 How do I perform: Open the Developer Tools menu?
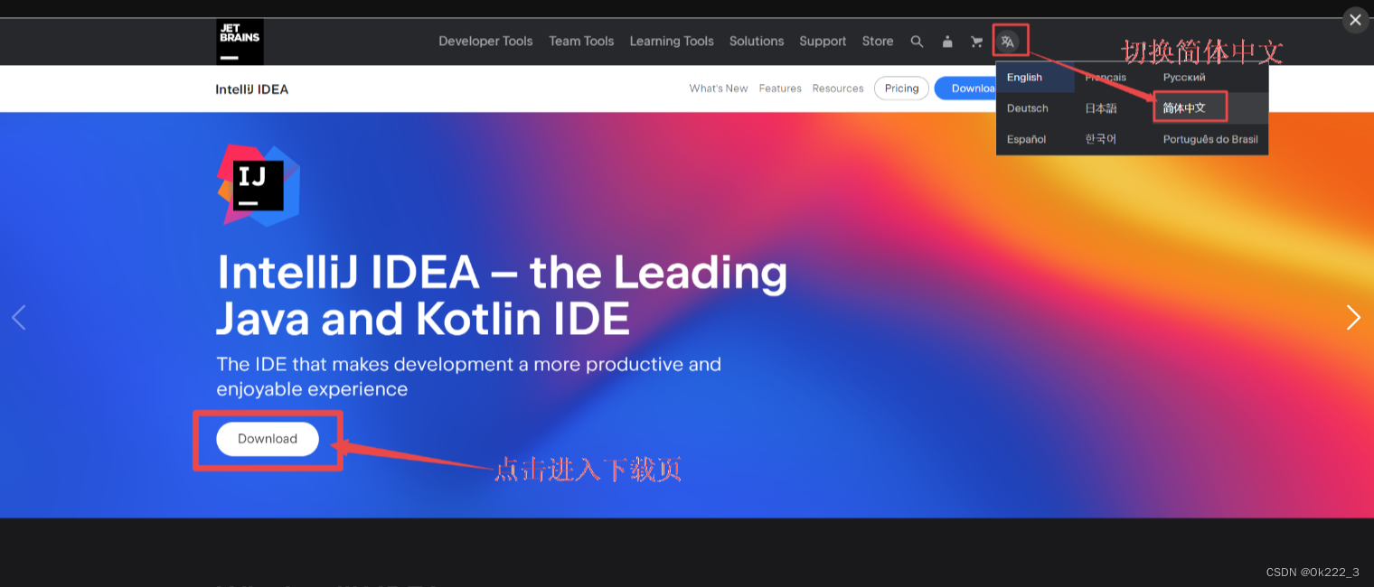485,41
